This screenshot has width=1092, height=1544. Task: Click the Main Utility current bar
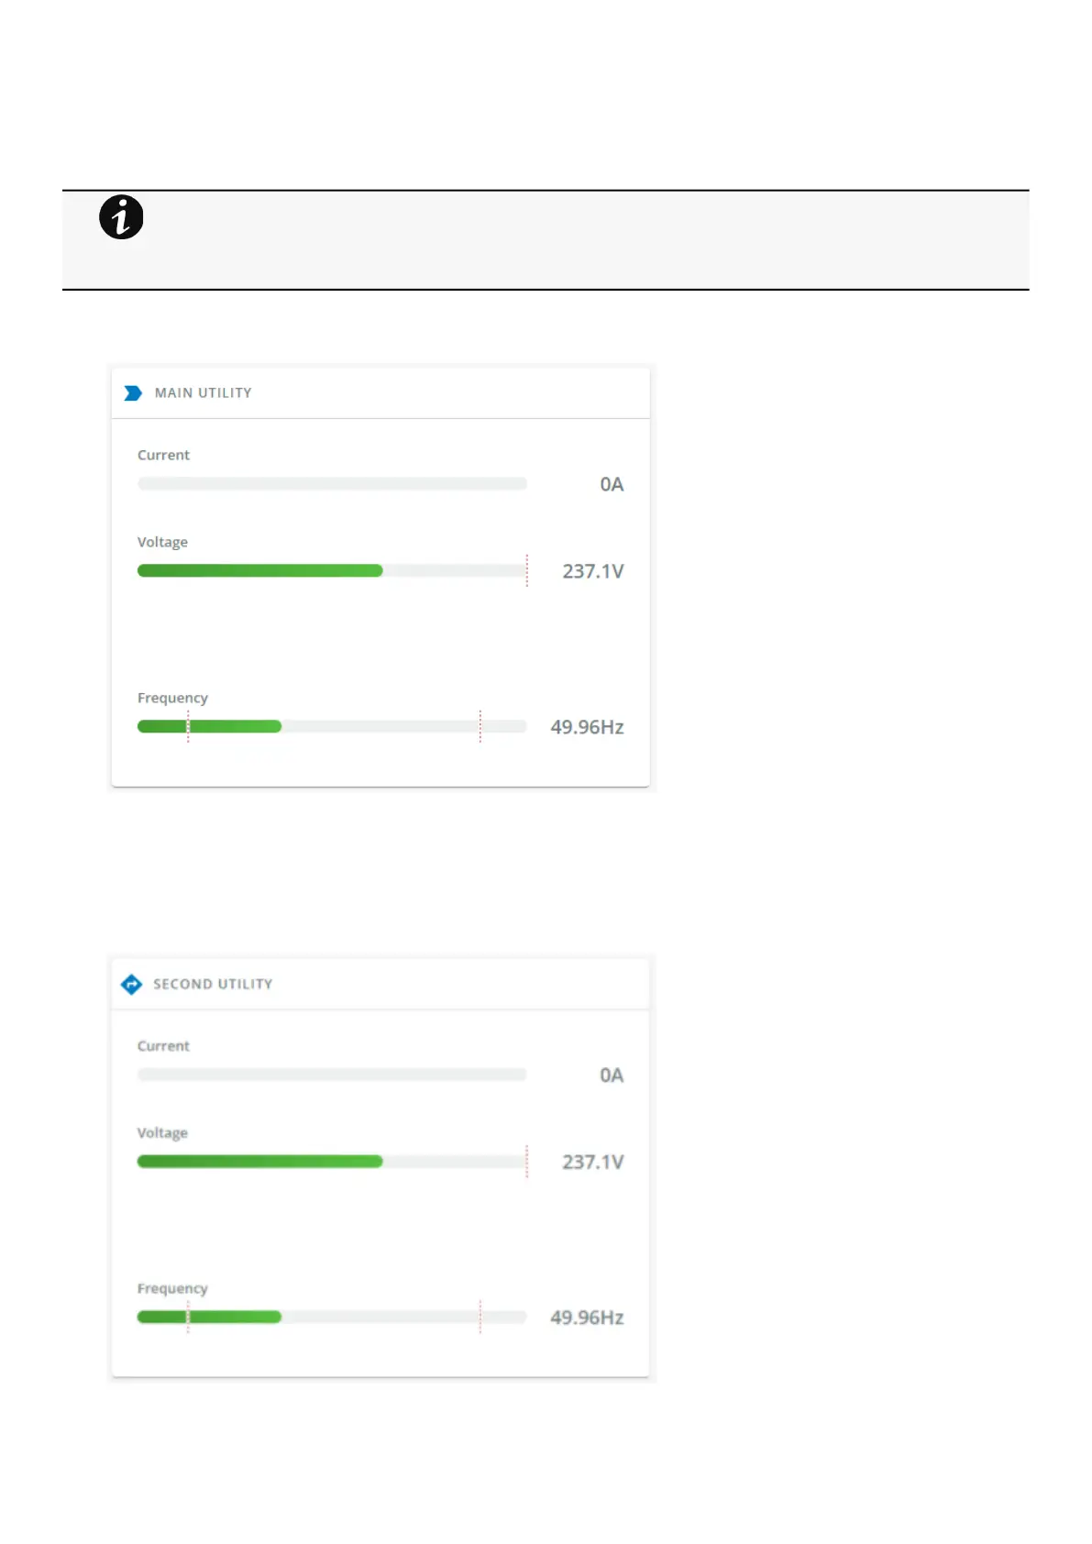click(332, 484)
